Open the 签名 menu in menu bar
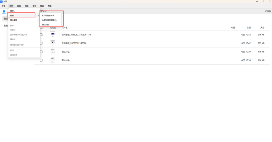Image resolution: width=272 pixels, height=142 pixels. point(34,6)
